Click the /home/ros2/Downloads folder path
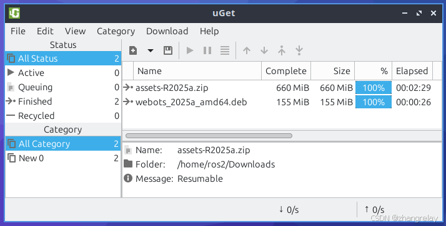446x226 pixels. [x=226, y=164]
